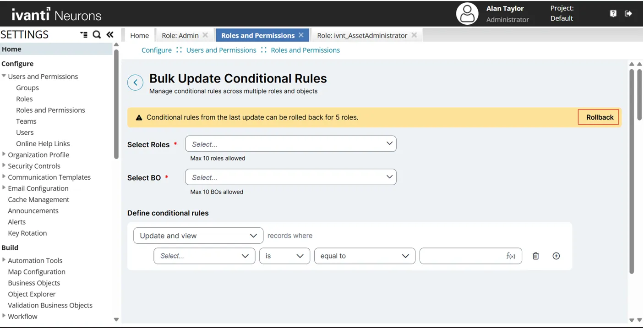
Task: Go back with the circular arrow button
Action: [135, 82]
